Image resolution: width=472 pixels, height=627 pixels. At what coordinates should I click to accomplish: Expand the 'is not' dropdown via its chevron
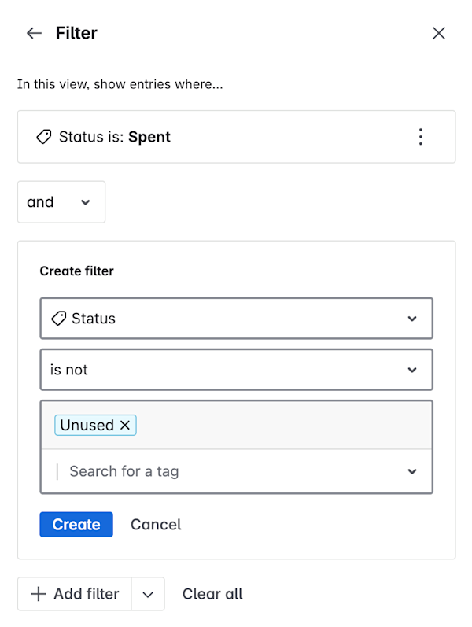[412, 370]
